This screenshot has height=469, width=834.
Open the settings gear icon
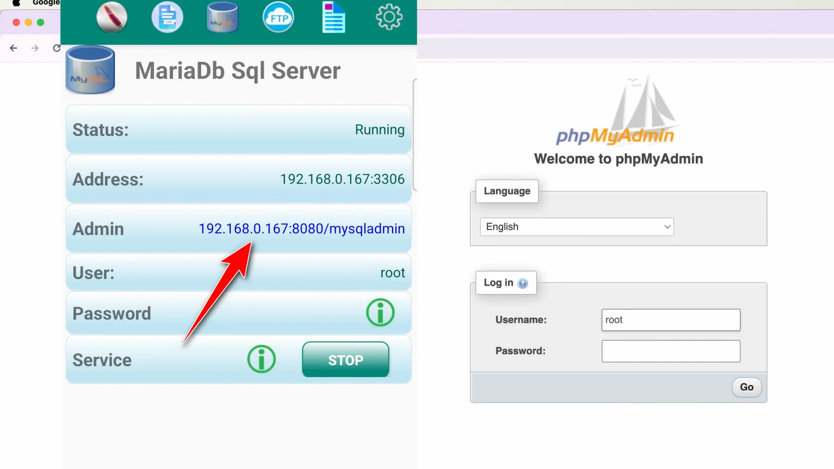coord(388,17)
